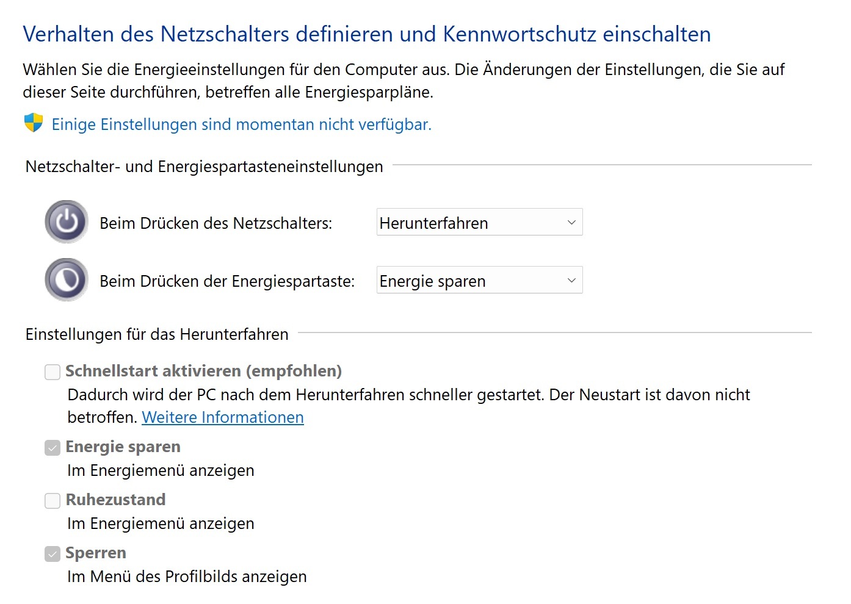This screenshot has width=851, height=604.
Task: Click the sleep button moon icon
Action: tap(67, 279)
